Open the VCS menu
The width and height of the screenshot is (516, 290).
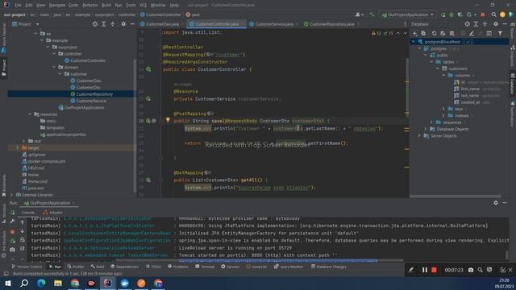click(x=143, y=5)
